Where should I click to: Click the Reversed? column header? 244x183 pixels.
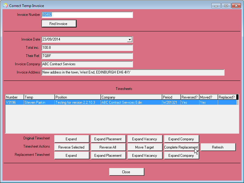(x=190, y=97)
